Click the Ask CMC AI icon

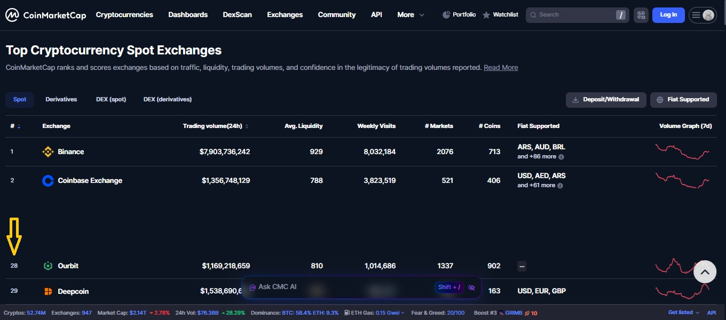252,287
